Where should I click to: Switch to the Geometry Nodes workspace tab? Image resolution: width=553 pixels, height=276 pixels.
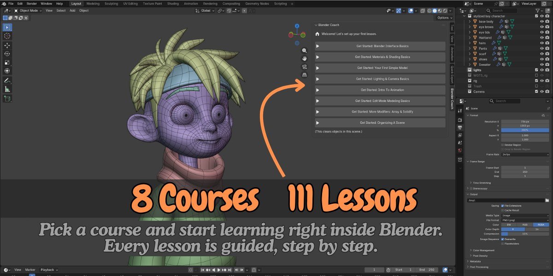click(x=257, y=3)
